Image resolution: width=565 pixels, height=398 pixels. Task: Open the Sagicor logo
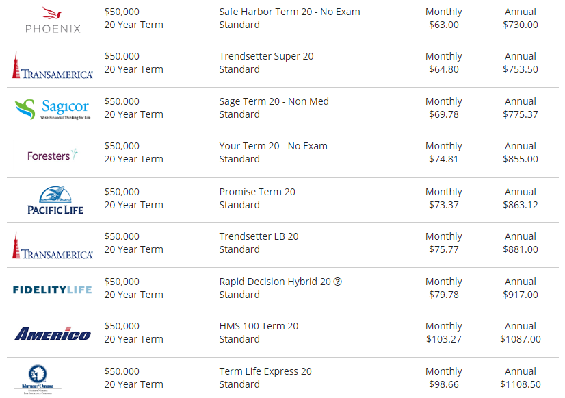(x=53, y=110)
